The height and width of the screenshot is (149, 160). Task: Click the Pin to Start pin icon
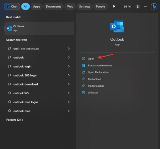(x=84, y=79)
